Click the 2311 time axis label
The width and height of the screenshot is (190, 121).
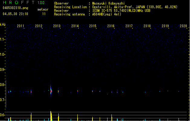(x=21, y=26)
